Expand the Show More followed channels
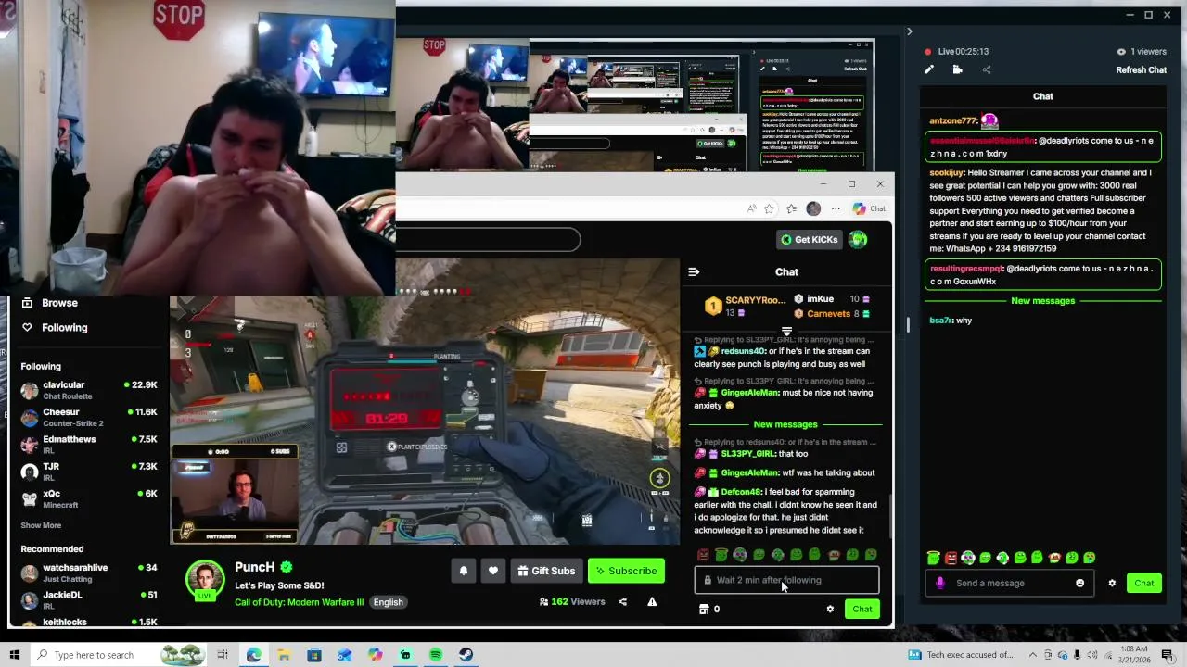This screenshot has width=1187, height=667. point(41,525)
